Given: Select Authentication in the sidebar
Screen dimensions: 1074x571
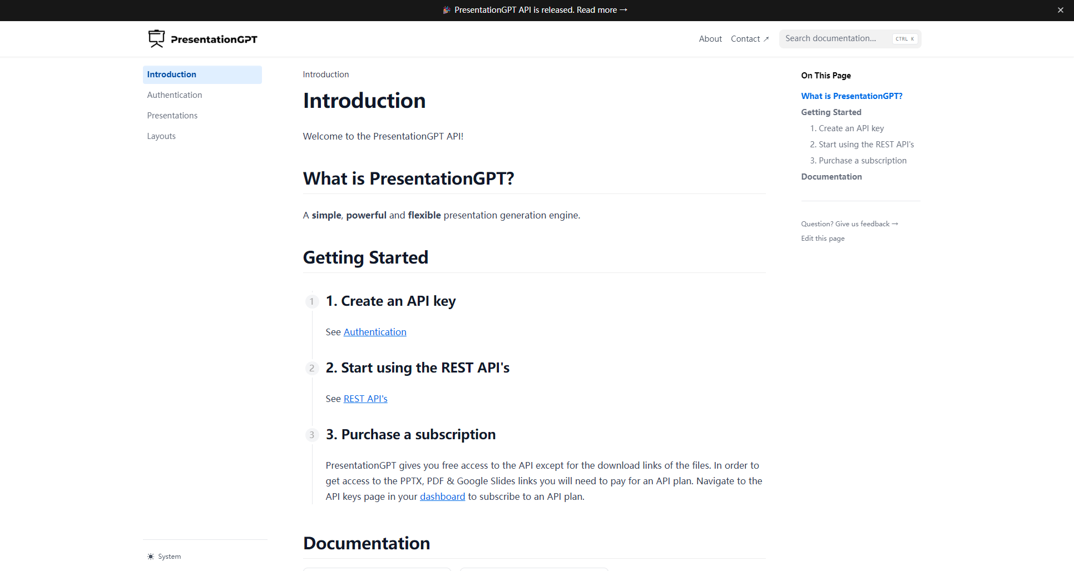Looking at the screenshot, I should [174, 95].
